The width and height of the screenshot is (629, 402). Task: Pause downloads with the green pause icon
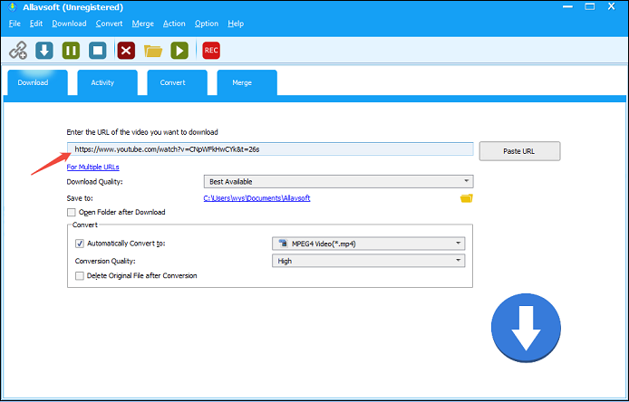71,51
